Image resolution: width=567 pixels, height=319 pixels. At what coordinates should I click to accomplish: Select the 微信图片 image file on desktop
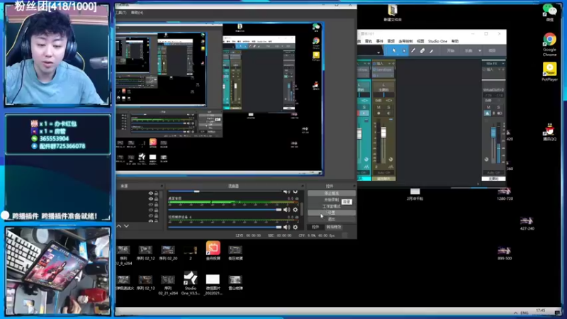pos(213,285)
